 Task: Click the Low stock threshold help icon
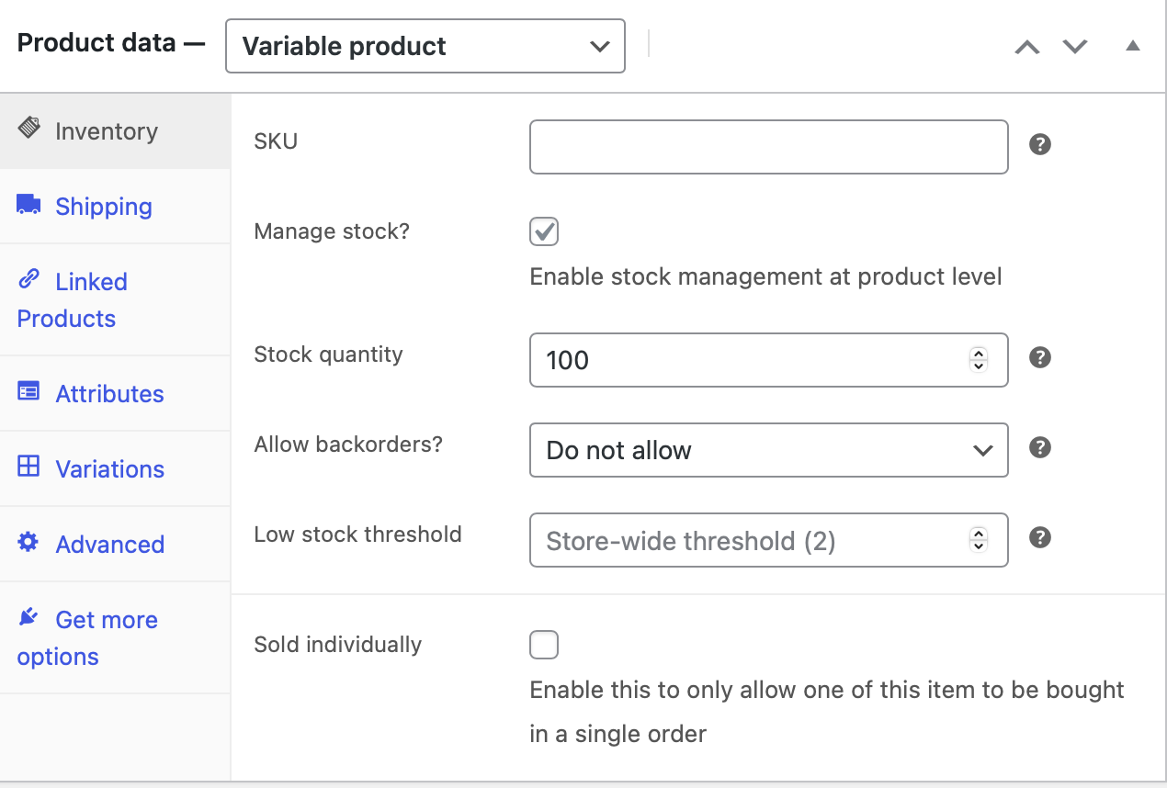coord(1040,537)
